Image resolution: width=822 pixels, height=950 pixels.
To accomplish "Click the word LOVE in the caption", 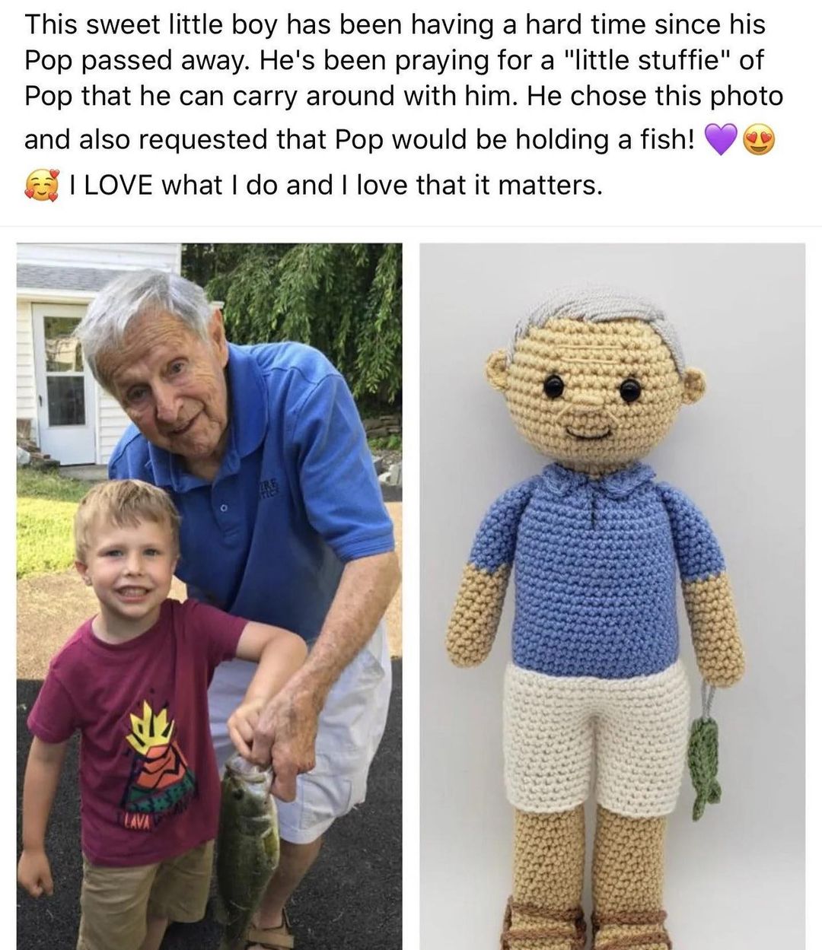I will [x=122, y=185].
